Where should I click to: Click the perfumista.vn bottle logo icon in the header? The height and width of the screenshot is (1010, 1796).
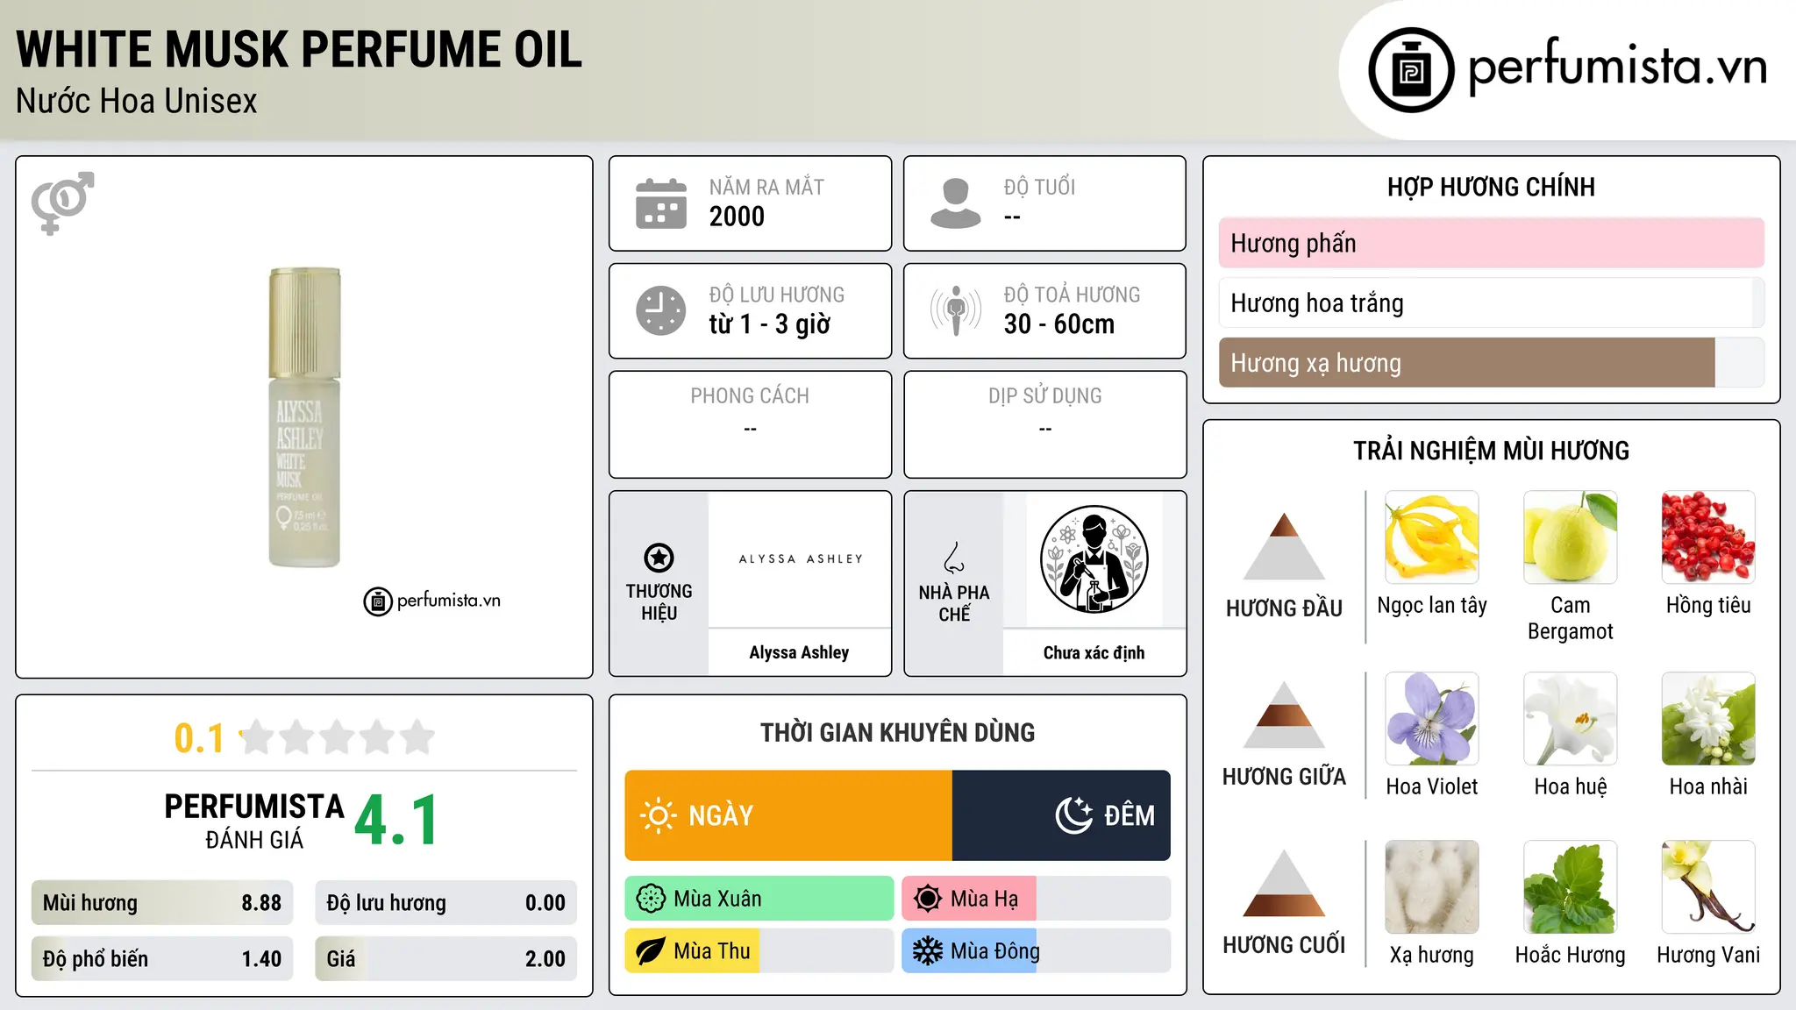[1411, 70]
